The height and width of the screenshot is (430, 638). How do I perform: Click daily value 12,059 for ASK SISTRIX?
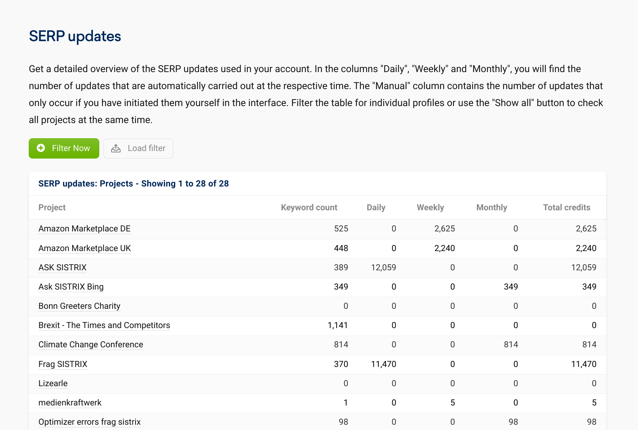click(x=384, y=268)
